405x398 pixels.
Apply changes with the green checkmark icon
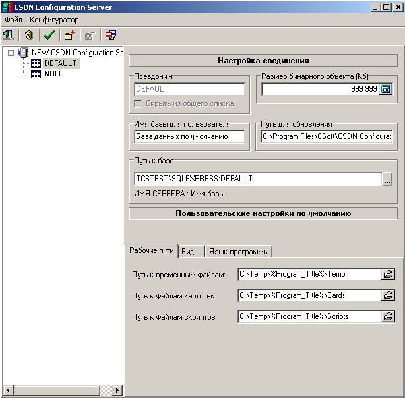49,35
